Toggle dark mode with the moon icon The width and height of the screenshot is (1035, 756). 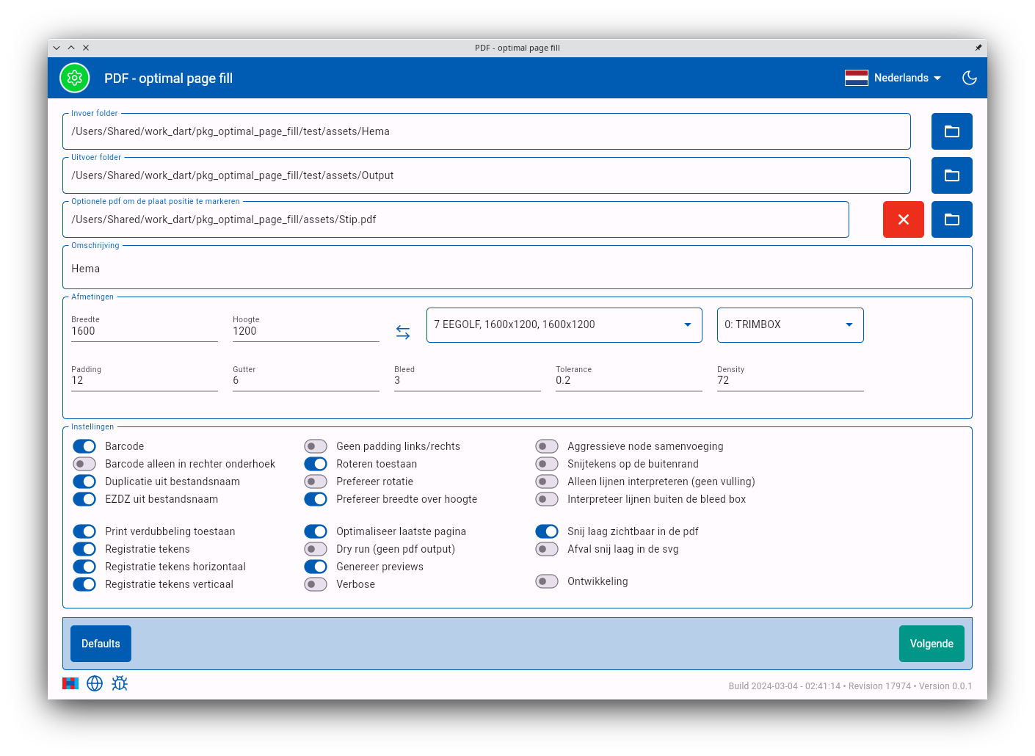point(969,78)
